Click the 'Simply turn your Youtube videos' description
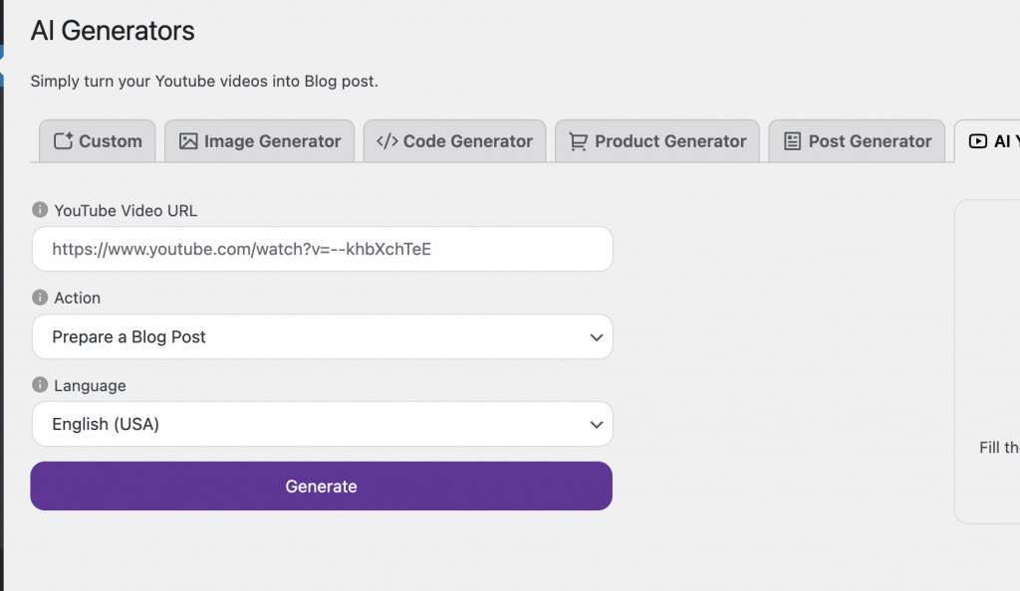This screenshot has height=591, width=1020. (204, 82)
